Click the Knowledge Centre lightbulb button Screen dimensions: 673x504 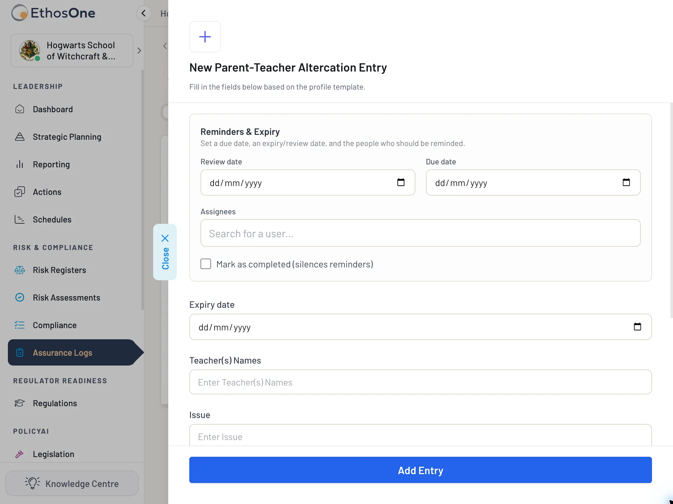72,484
